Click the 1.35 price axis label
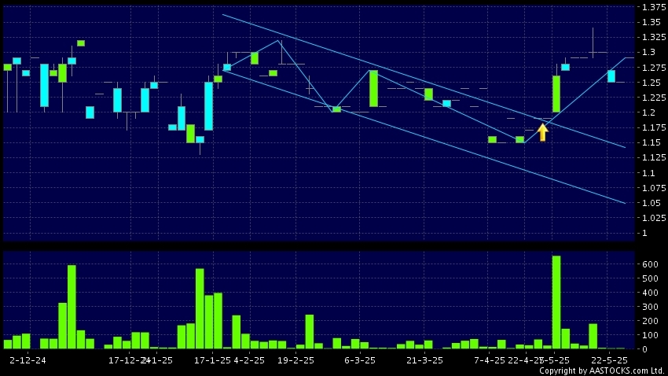Screen dimensions: 668x376 [x=651, y=22]
